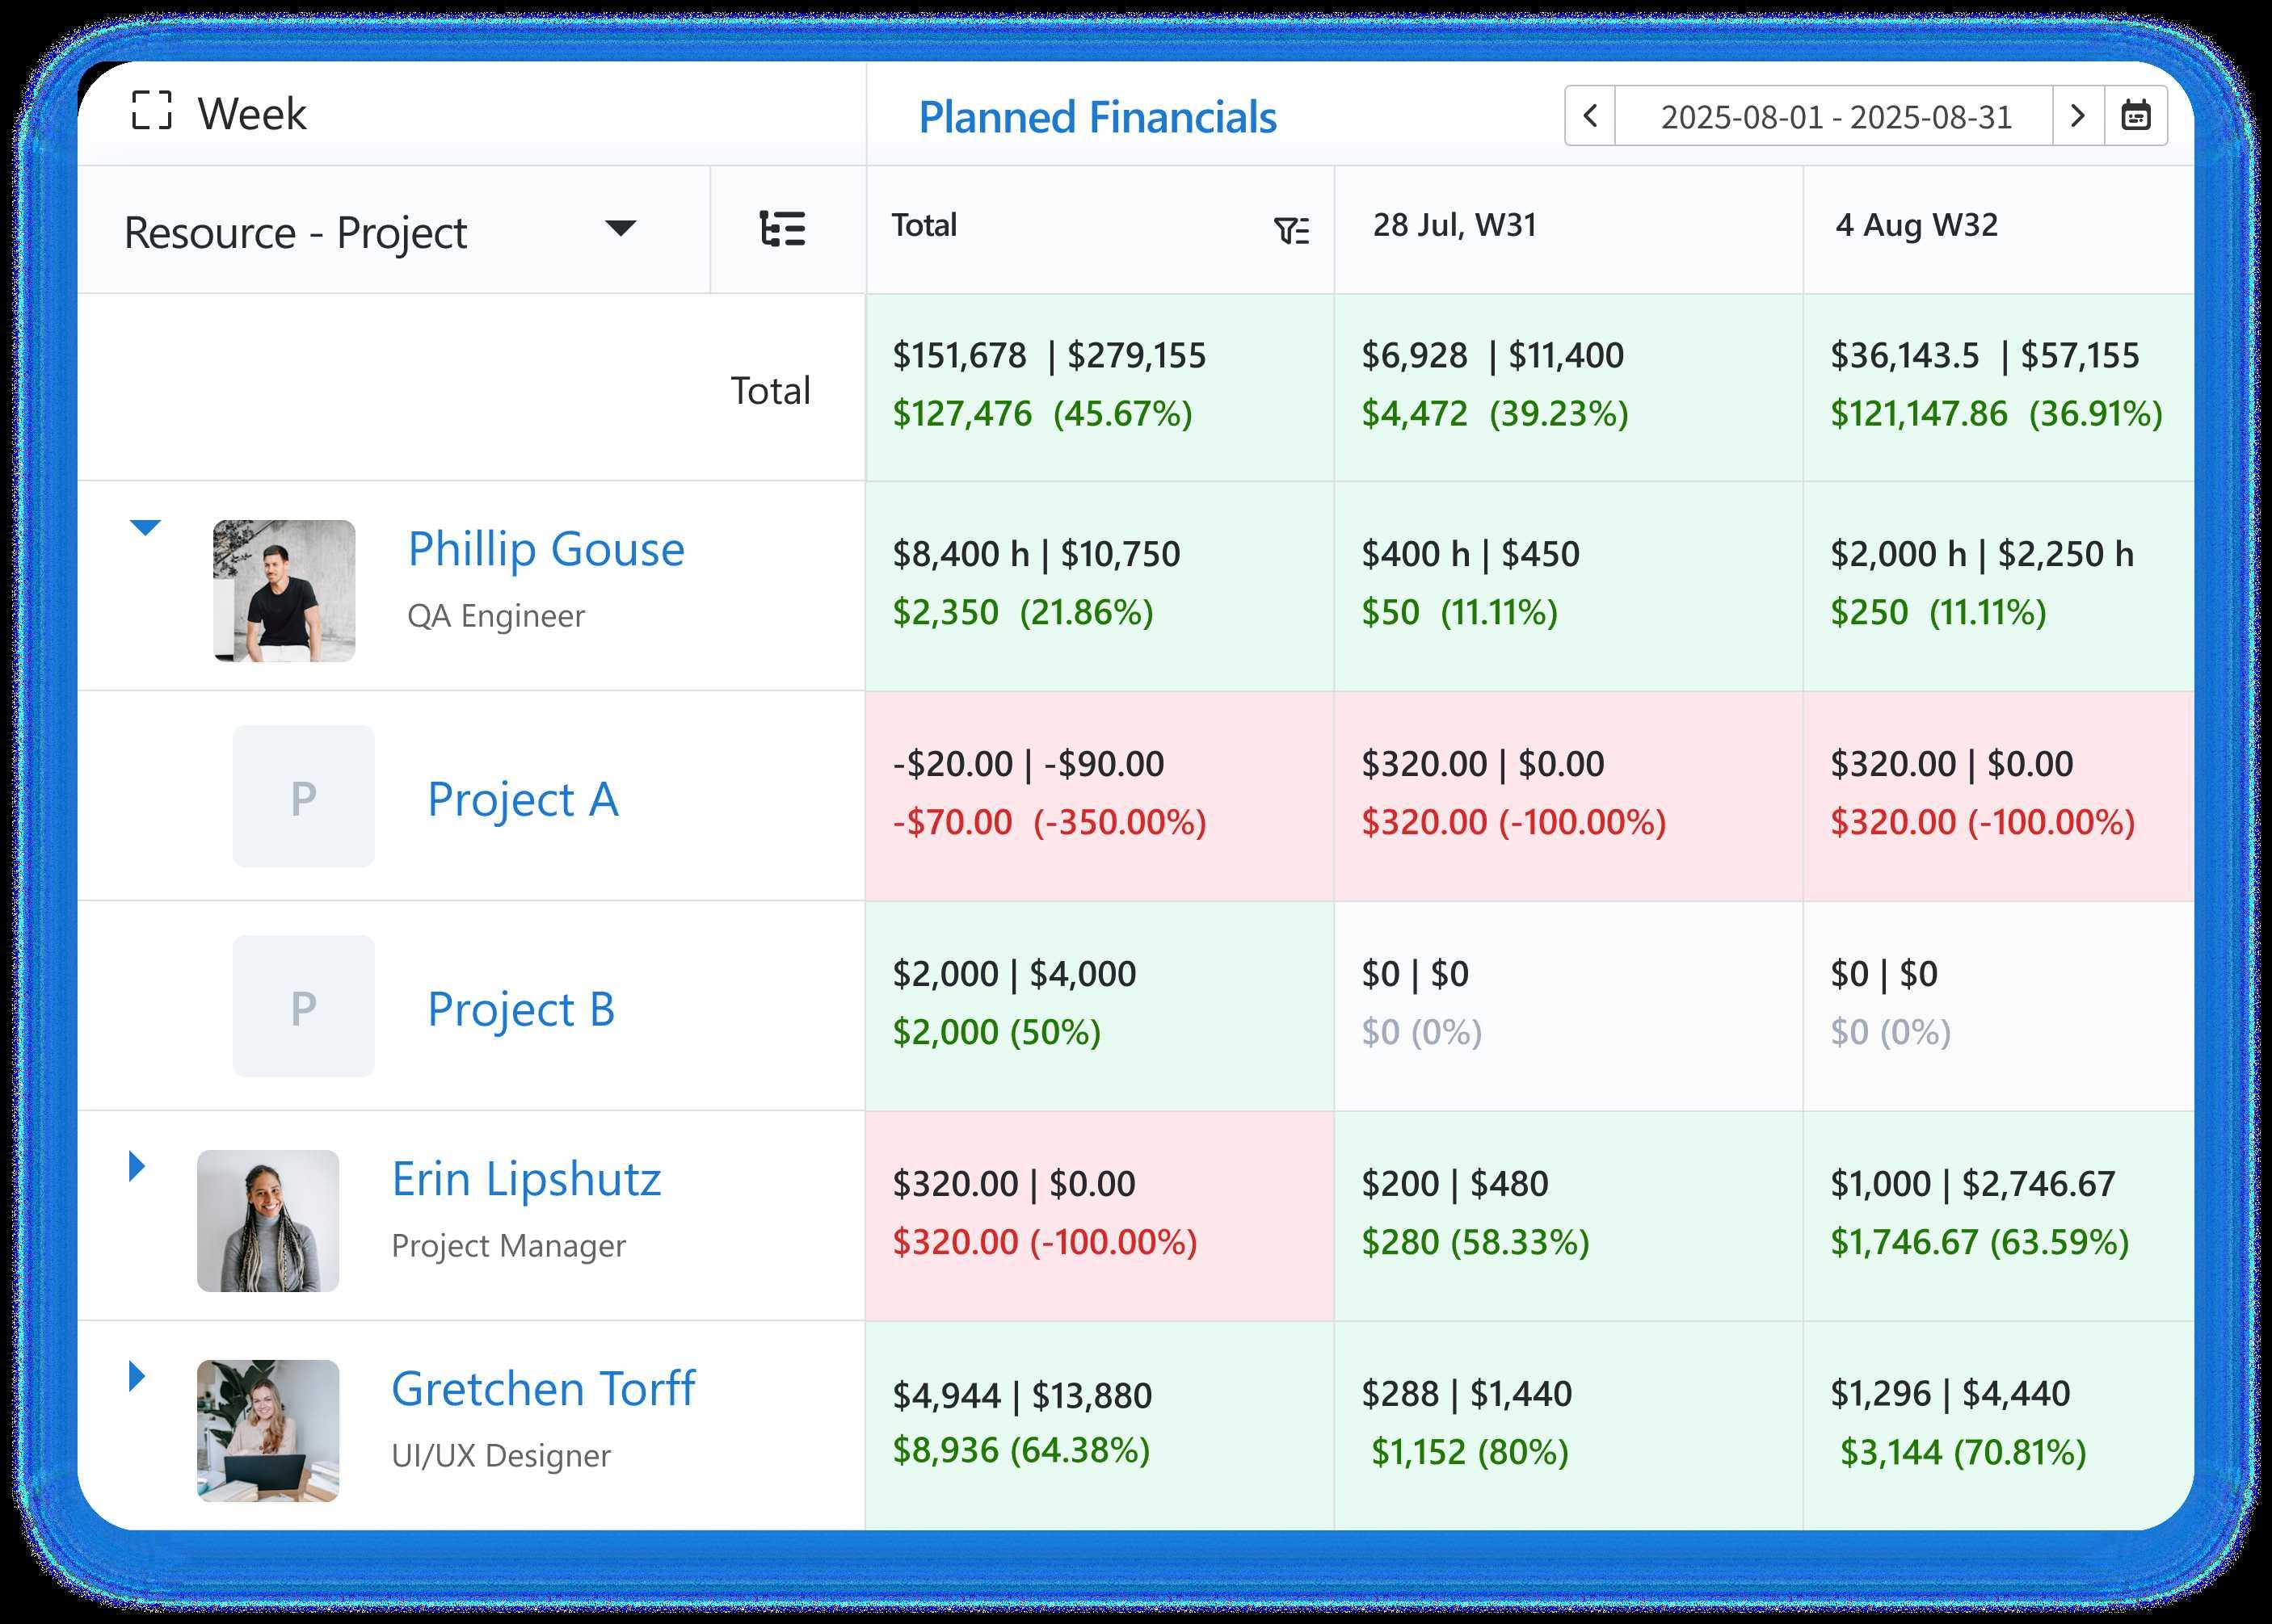Click the fullscreen expand icon beside Week
Viewport: 2272px width, 1624px height.
(151, 111)
